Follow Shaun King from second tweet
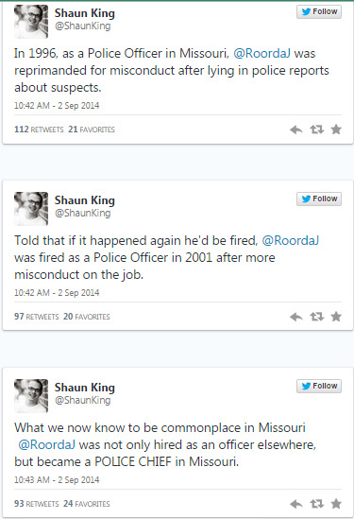 [x=319, y=199]
